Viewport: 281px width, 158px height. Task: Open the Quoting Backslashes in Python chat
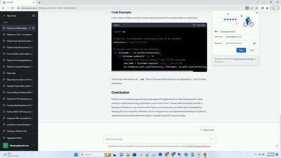pos(18,105)
